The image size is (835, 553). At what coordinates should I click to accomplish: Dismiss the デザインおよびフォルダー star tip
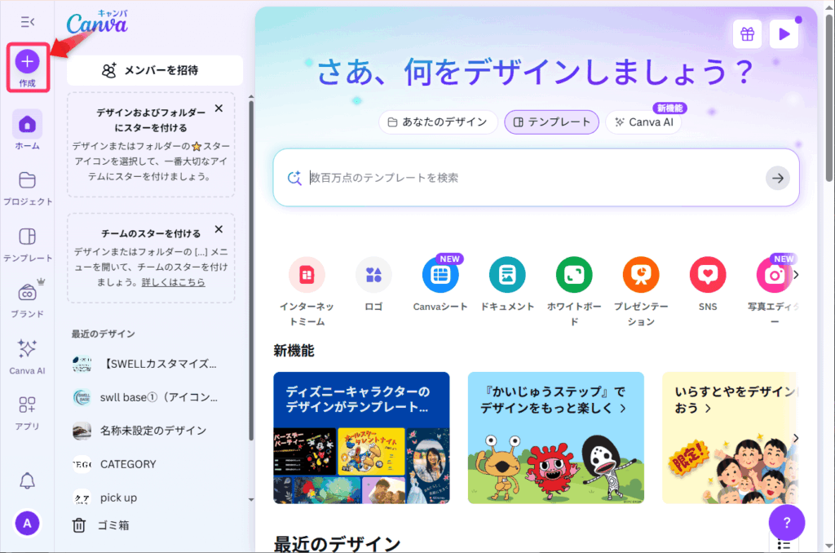[x=219, y=108]
